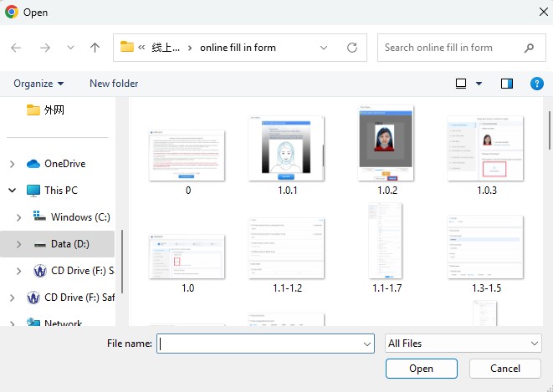Viewport: 553px width, 392px height.
Task: Click the Back navigation arrow
Action: pyautogui.click(x=16, y=48)
